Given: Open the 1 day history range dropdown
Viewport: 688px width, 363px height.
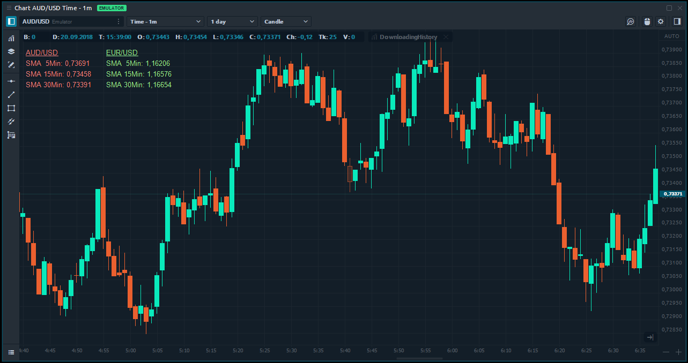Looking at the screenshot, I should [x=233, y=21].
